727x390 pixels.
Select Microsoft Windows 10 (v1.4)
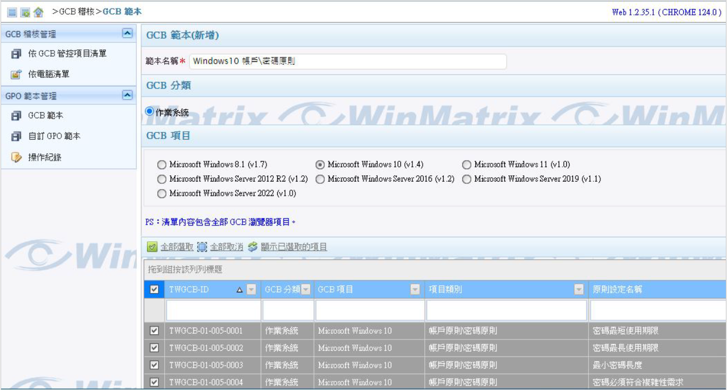click(x=320, y=165)
